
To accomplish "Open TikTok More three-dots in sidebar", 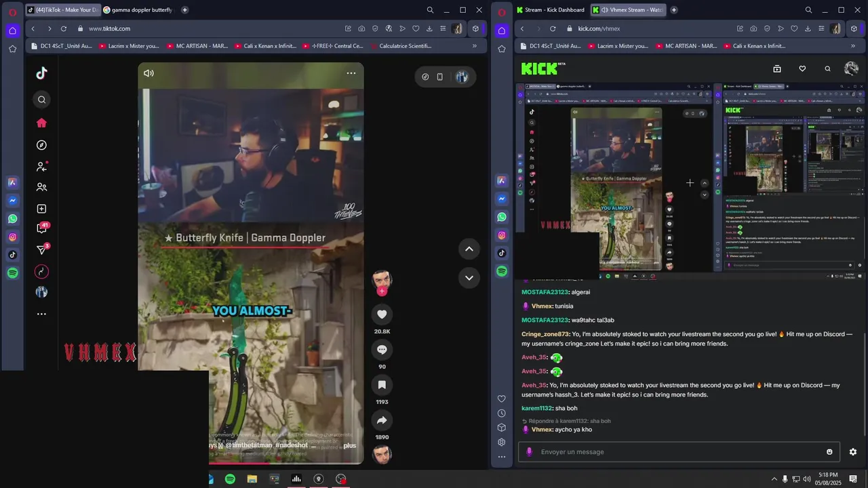I will pyautogui.click(x=41, y=314).
